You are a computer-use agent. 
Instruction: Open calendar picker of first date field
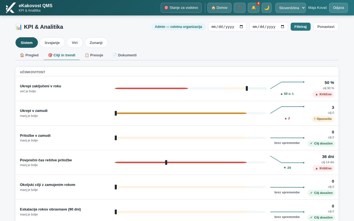[241, 27]
